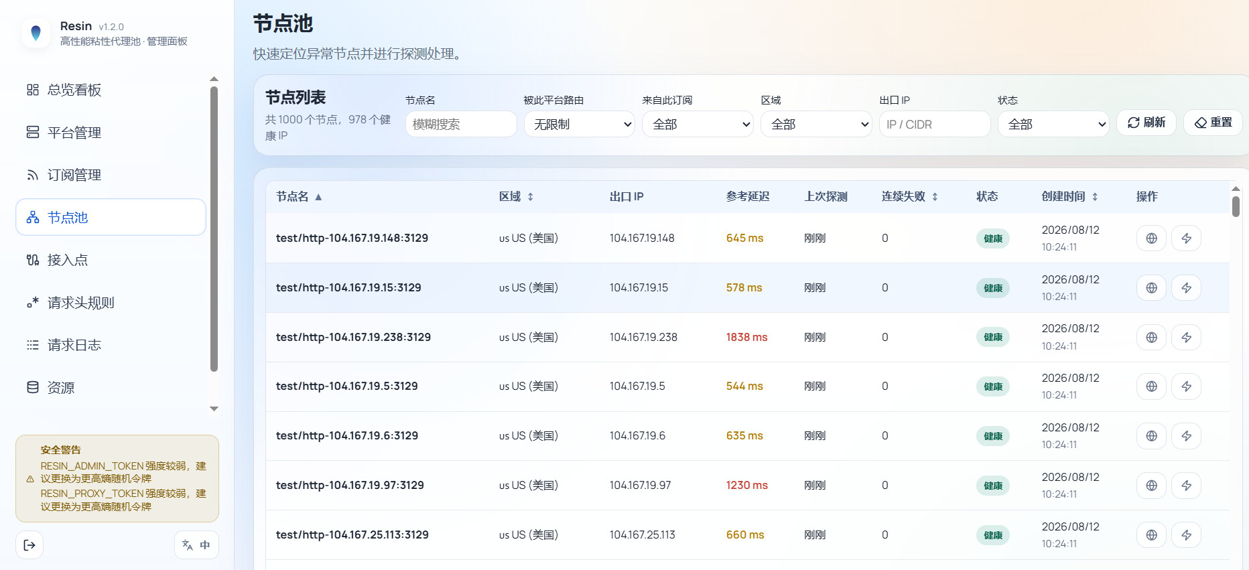Click the 节点名 fuzzy search field
This screenshot has height=570, width=1249.
click(461, 124)
